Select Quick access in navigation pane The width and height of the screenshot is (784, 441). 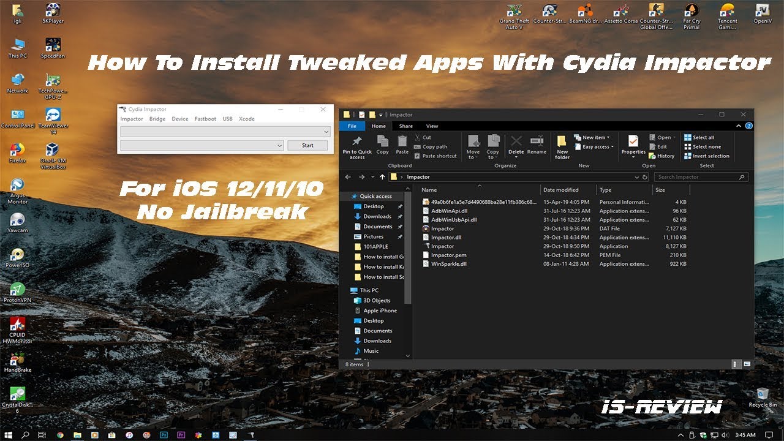point(375,196)
